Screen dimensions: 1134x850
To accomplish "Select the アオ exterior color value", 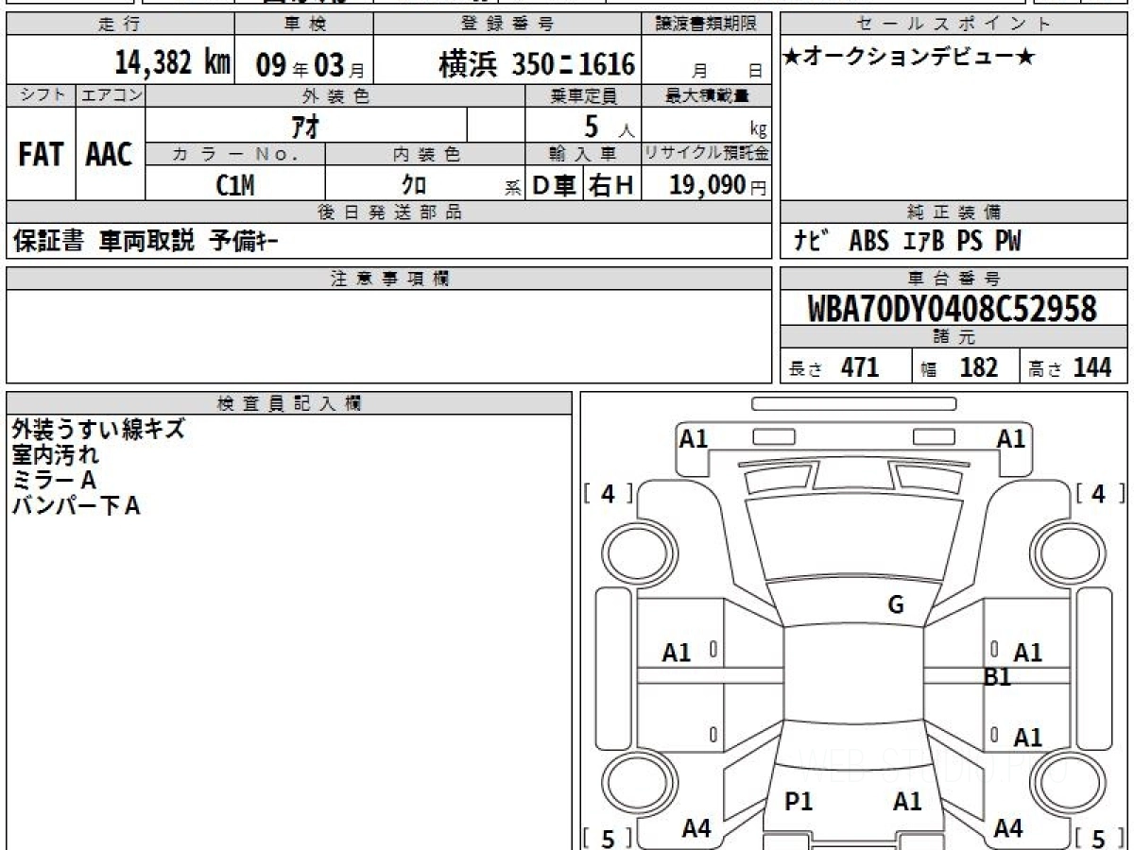I will coord(305,125).
